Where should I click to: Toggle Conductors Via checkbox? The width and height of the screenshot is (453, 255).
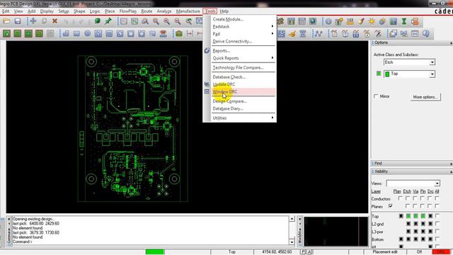(415, 198)
